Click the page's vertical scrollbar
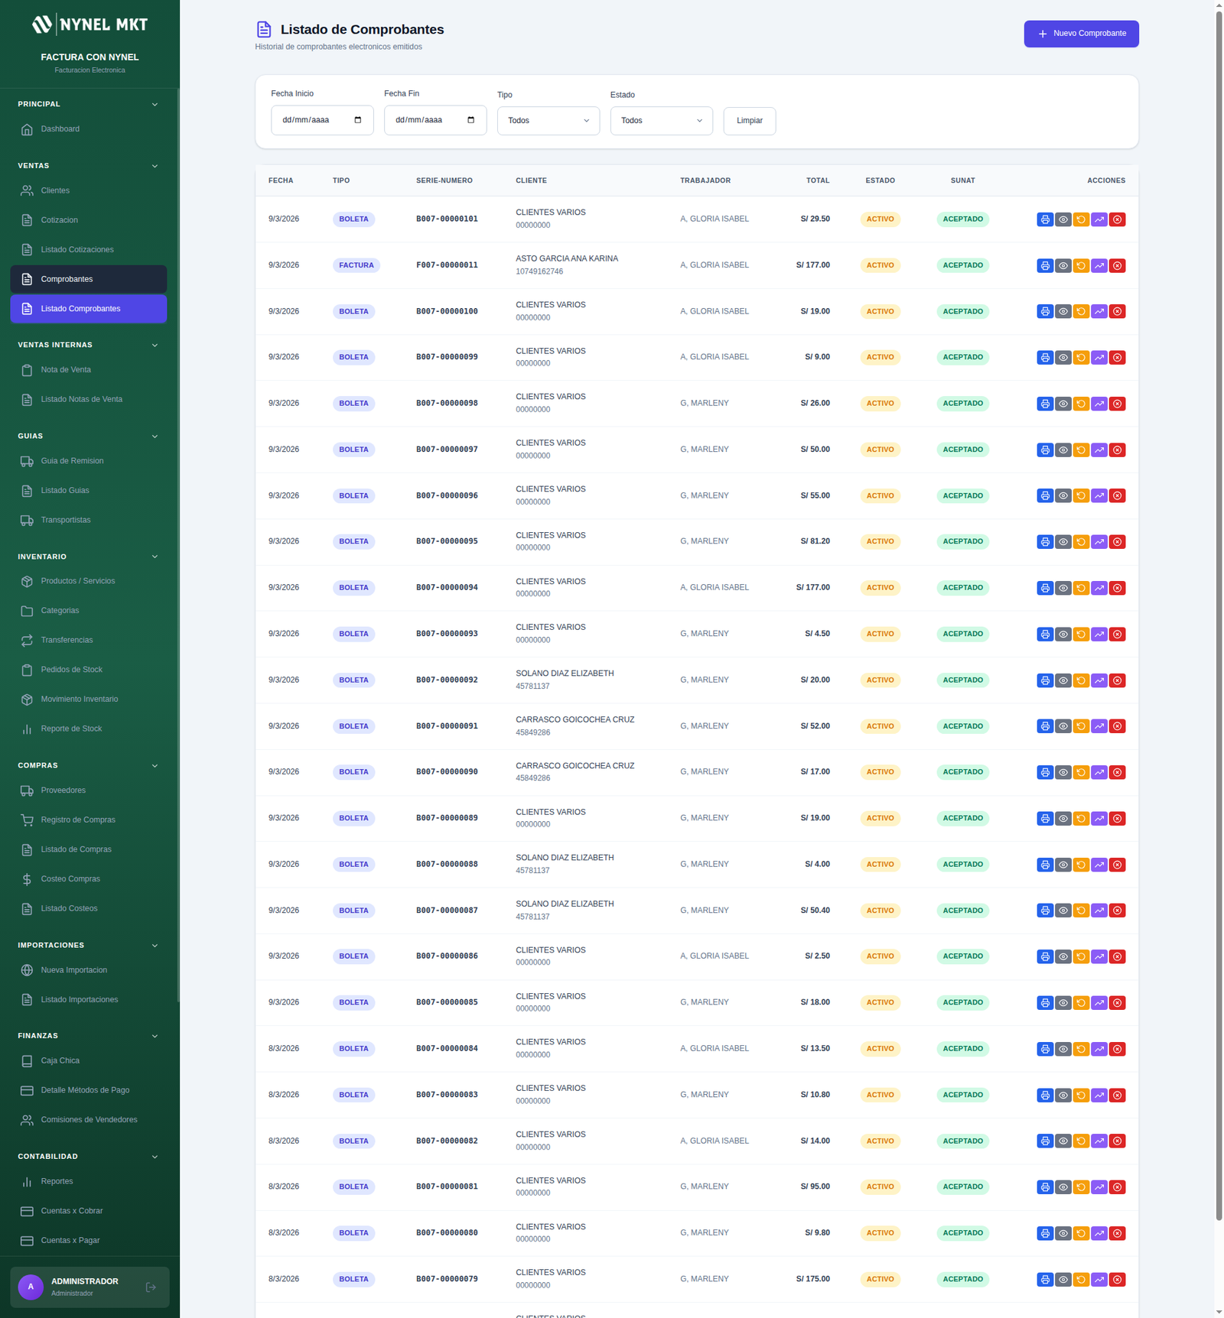The width and height of the screenshot is (1224, 1318). pos(1219,612)
